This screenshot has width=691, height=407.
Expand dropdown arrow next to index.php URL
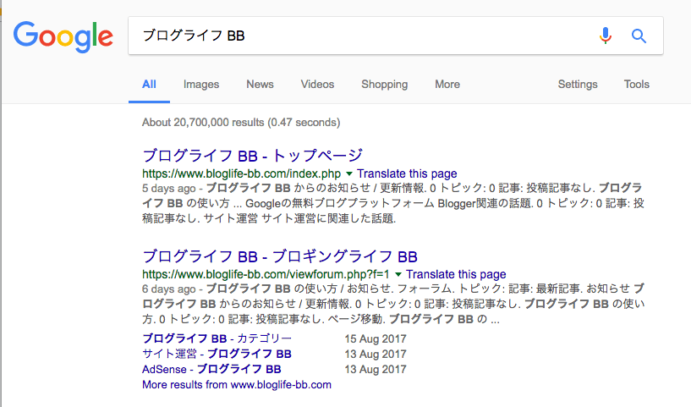pyautogui.click(x=349, y=173)
